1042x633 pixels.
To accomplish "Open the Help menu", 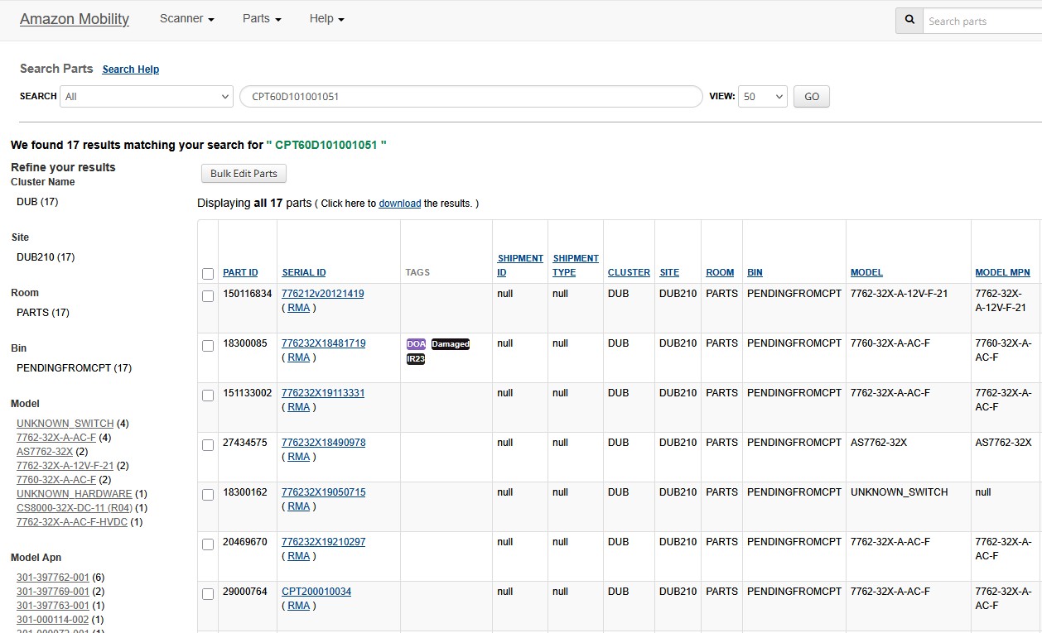I will coord(326,18).
